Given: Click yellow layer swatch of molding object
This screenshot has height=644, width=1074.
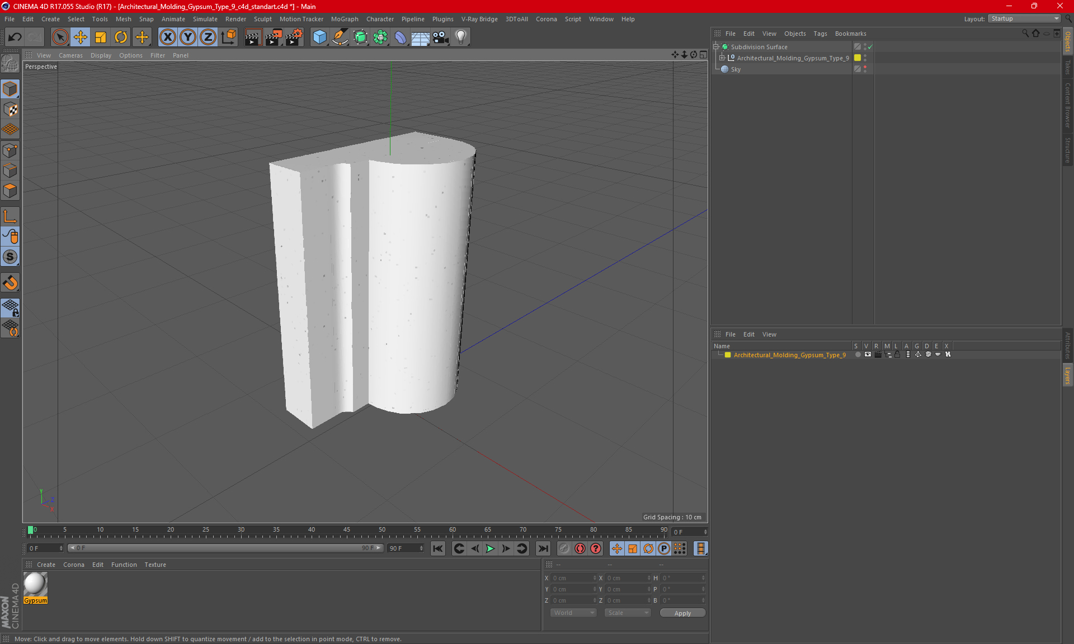Looking at the screenshot, I should 858,58.
